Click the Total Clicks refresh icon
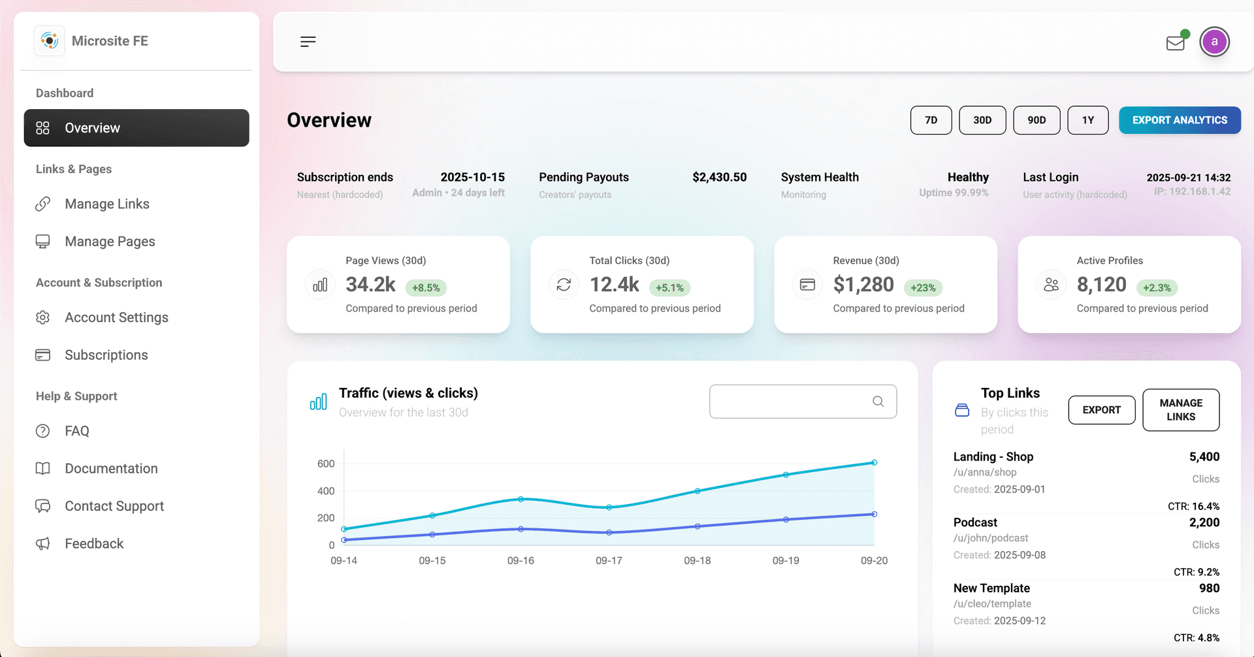1254x657 pixels. [564, 285]
